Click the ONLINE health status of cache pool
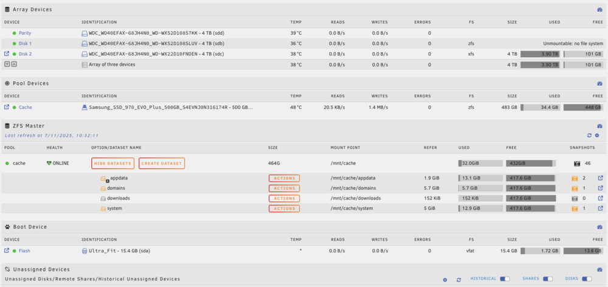608x287 pixels. tap(58, 164)
